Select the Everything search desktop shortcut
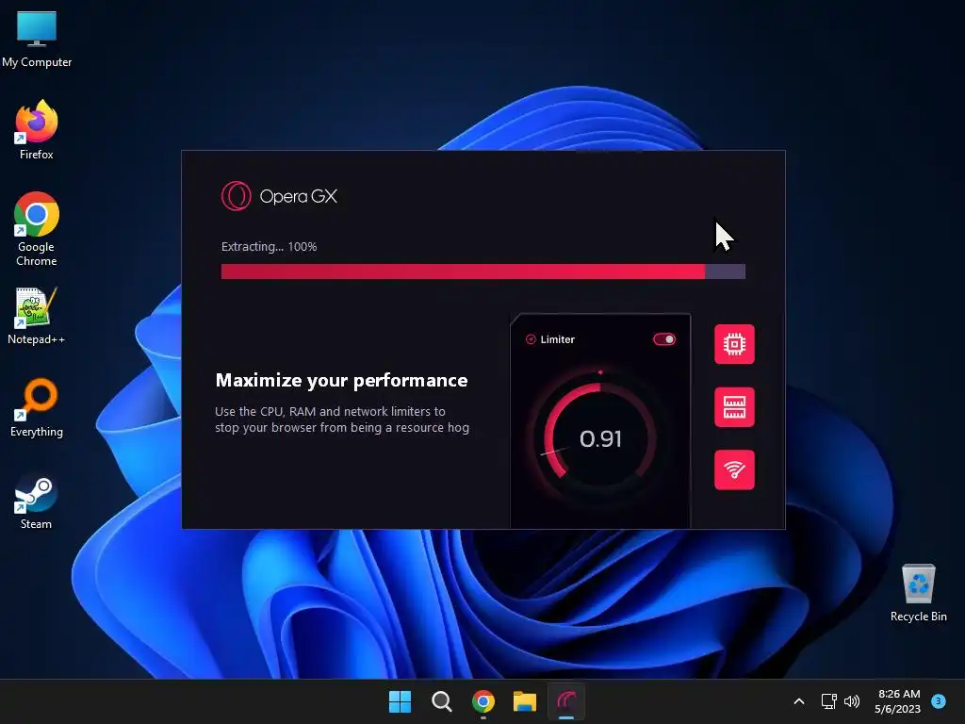The image size is (965, 724). [x=37, y=408]
